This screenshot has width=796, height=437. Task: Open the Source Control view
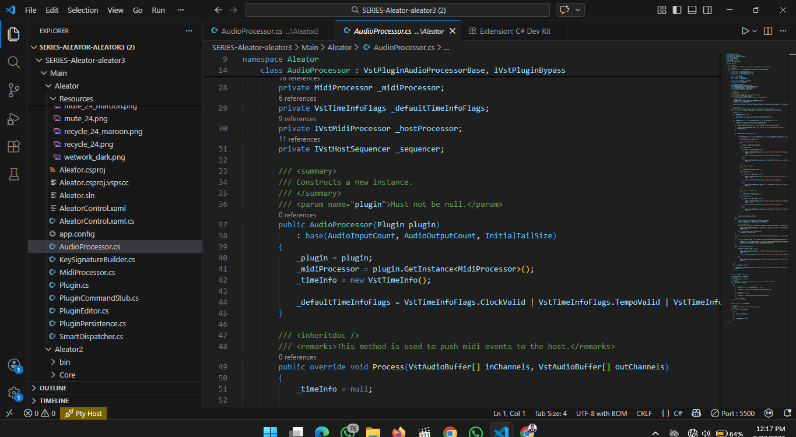[14, 90]
